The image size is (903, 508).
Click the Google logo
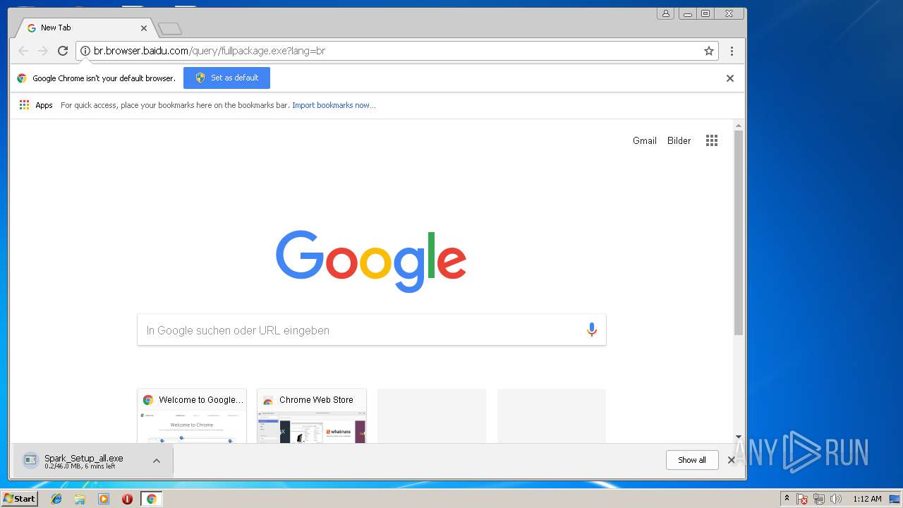click(x=371, y=260)
